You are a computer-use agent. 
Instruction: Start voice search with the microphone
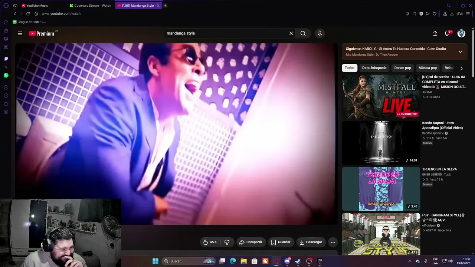(320, 33)
